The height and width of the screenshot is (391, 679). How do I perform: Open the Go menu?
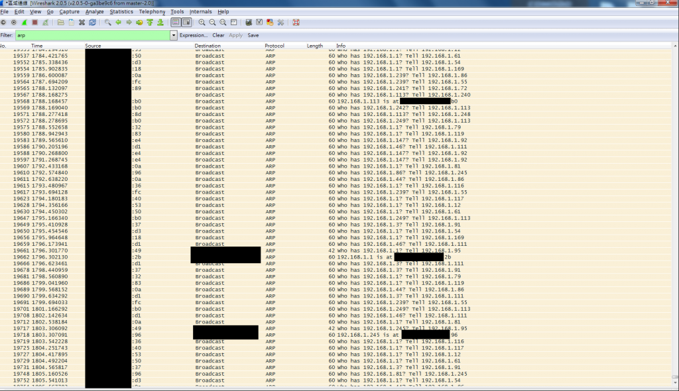50,12
